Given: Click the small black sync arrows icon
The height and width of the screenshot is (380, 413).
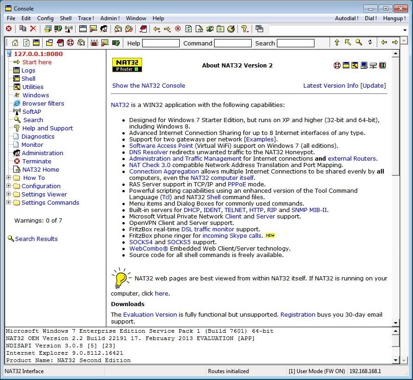Looking at the screenshot, I should coord(370,42).
